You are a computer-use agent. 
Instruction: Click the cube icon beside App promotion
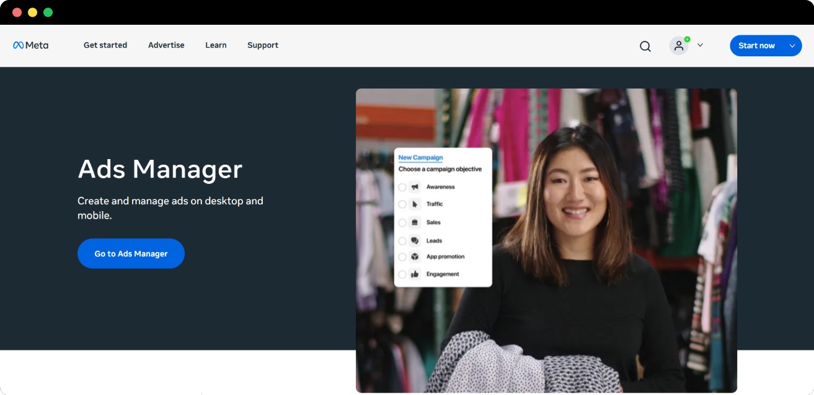tap(415, 257)
